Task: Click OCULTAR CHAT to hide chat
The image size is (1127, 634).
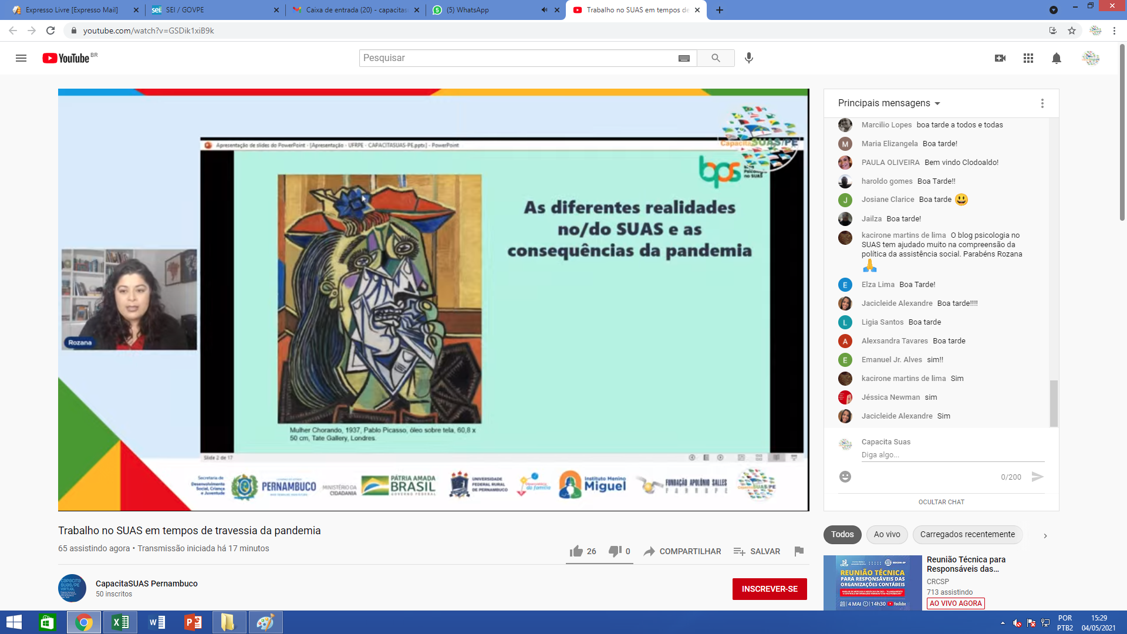Action: [x=941, y=502]
